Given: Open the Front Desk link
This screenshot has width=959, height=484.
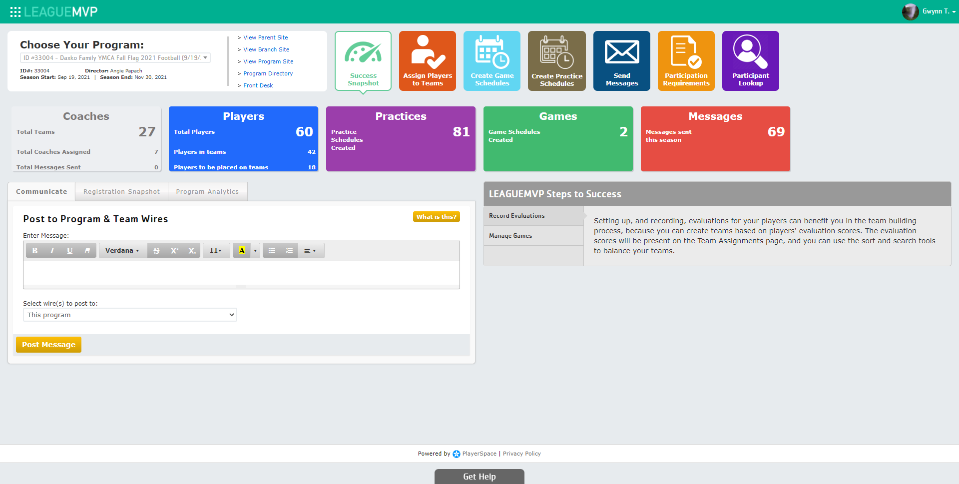Looking at the screenshot, I should [258, 85].
